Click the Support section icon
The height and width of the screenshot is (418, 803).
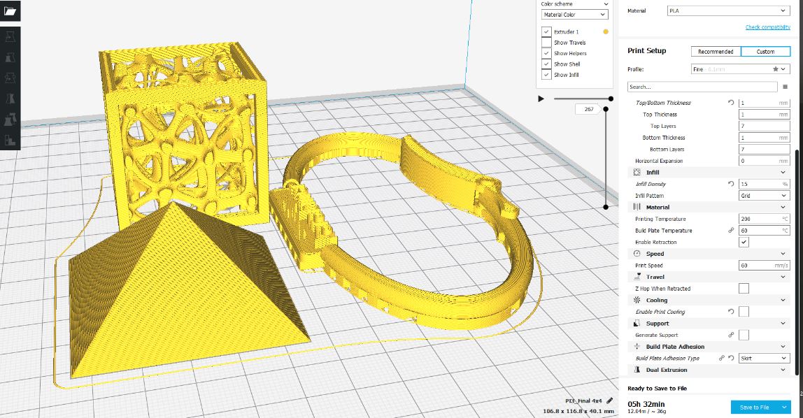tap(637, 324)
